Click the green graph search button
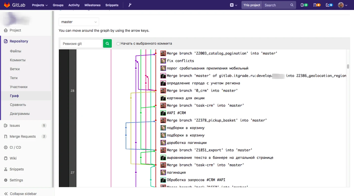The height and width of the screenshot is (196, 354). 107,43
